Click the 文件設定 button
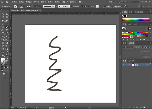The height and width of the screenshot is (109, 152). point(107,6)
